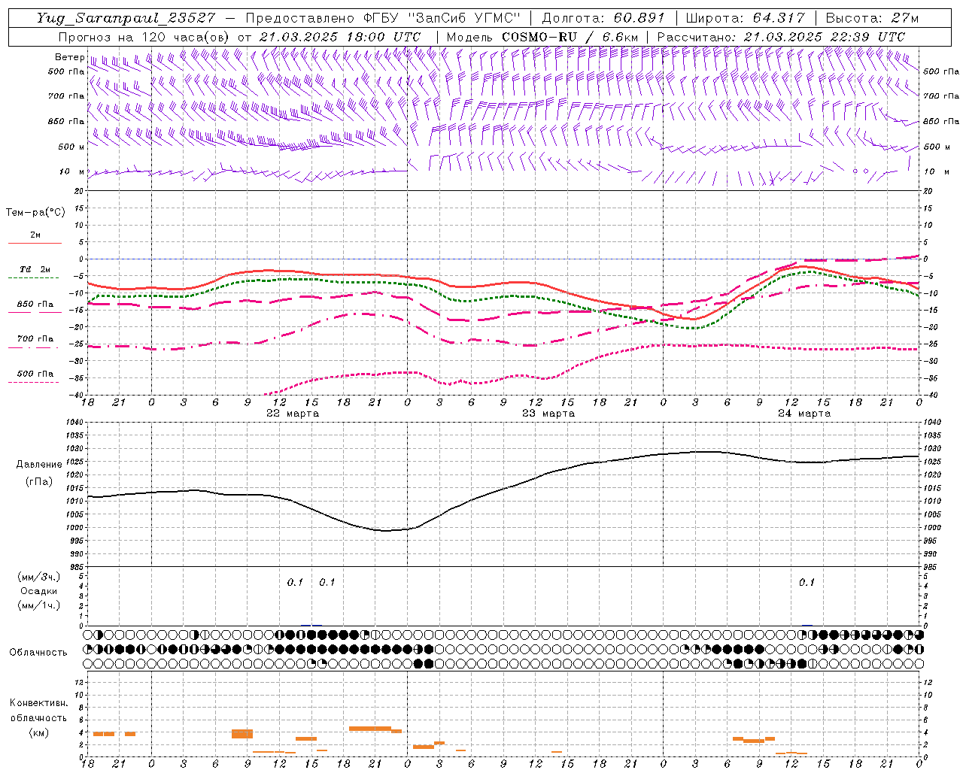Click the (км) unit under convective облачность
Screen dimensions: 963x770
(x=39, y=732)
